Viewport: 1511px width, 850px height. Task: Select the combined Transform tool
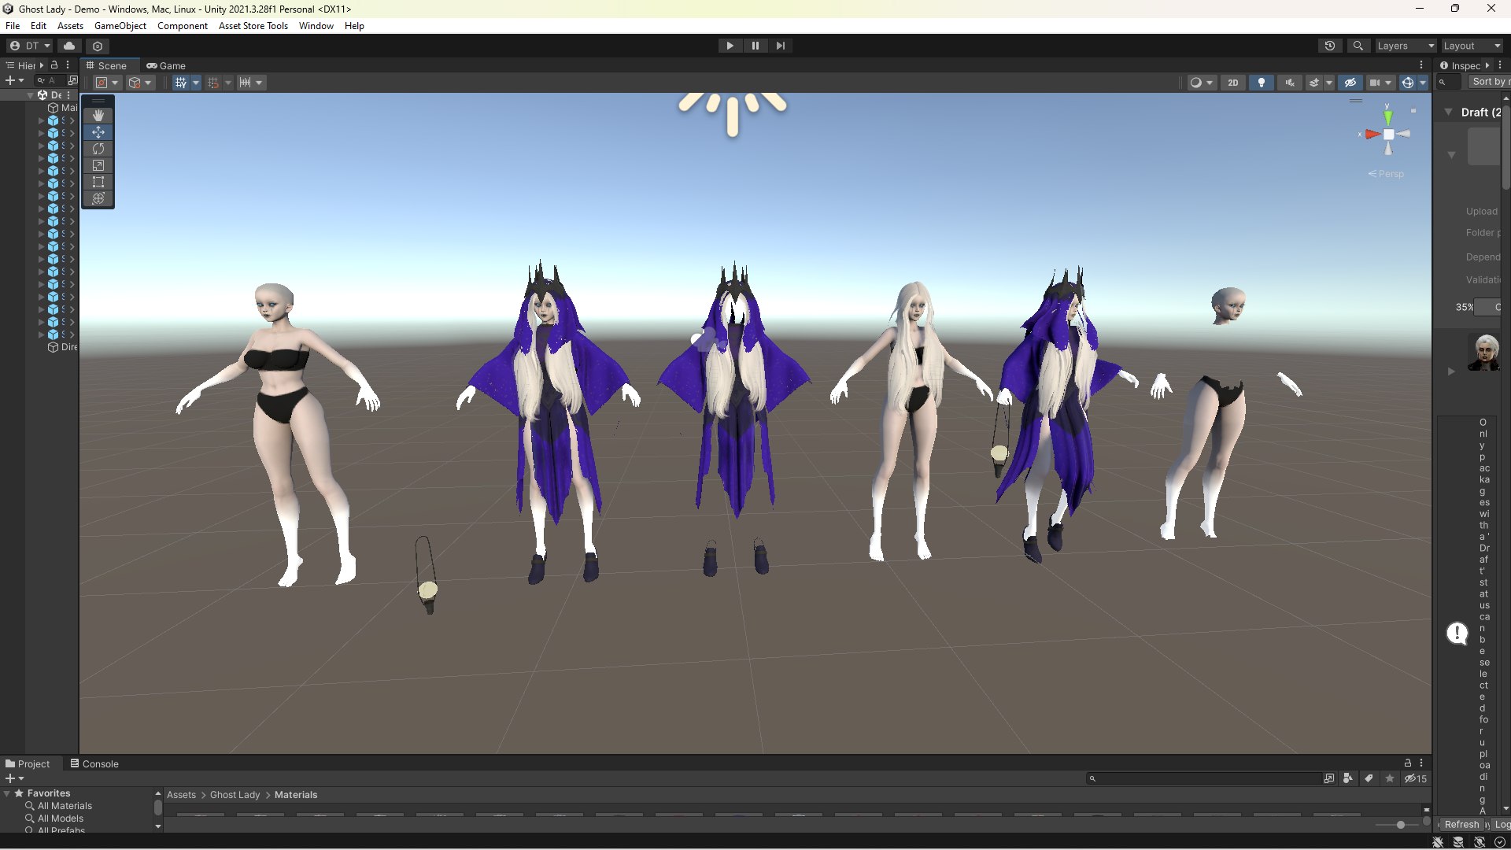[98, 198]
